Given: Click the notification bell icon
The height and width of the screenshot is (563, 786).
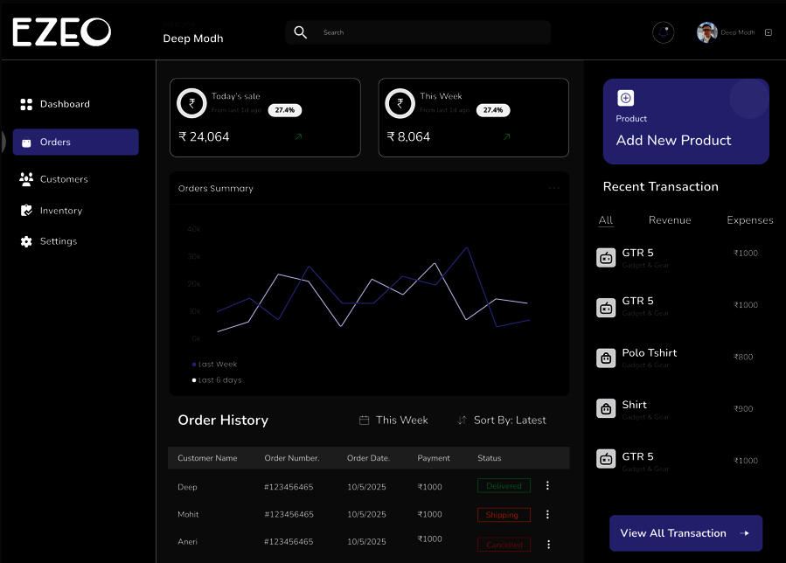Looking at the screenshot, I should 664,32.
